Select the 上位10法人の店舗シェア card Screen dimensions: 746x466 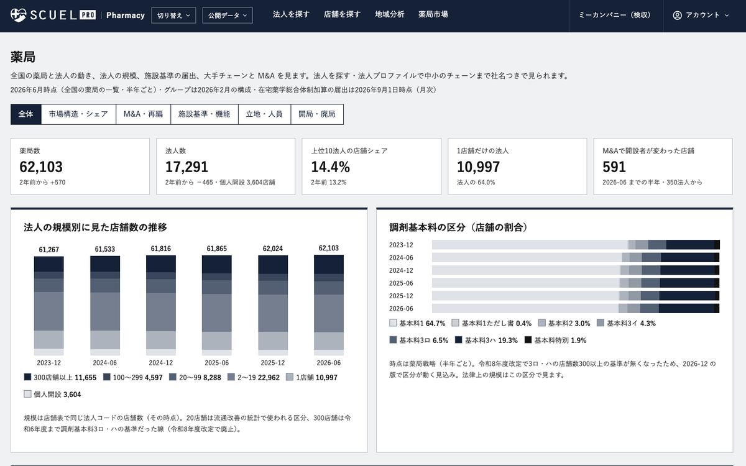(372, 167)
